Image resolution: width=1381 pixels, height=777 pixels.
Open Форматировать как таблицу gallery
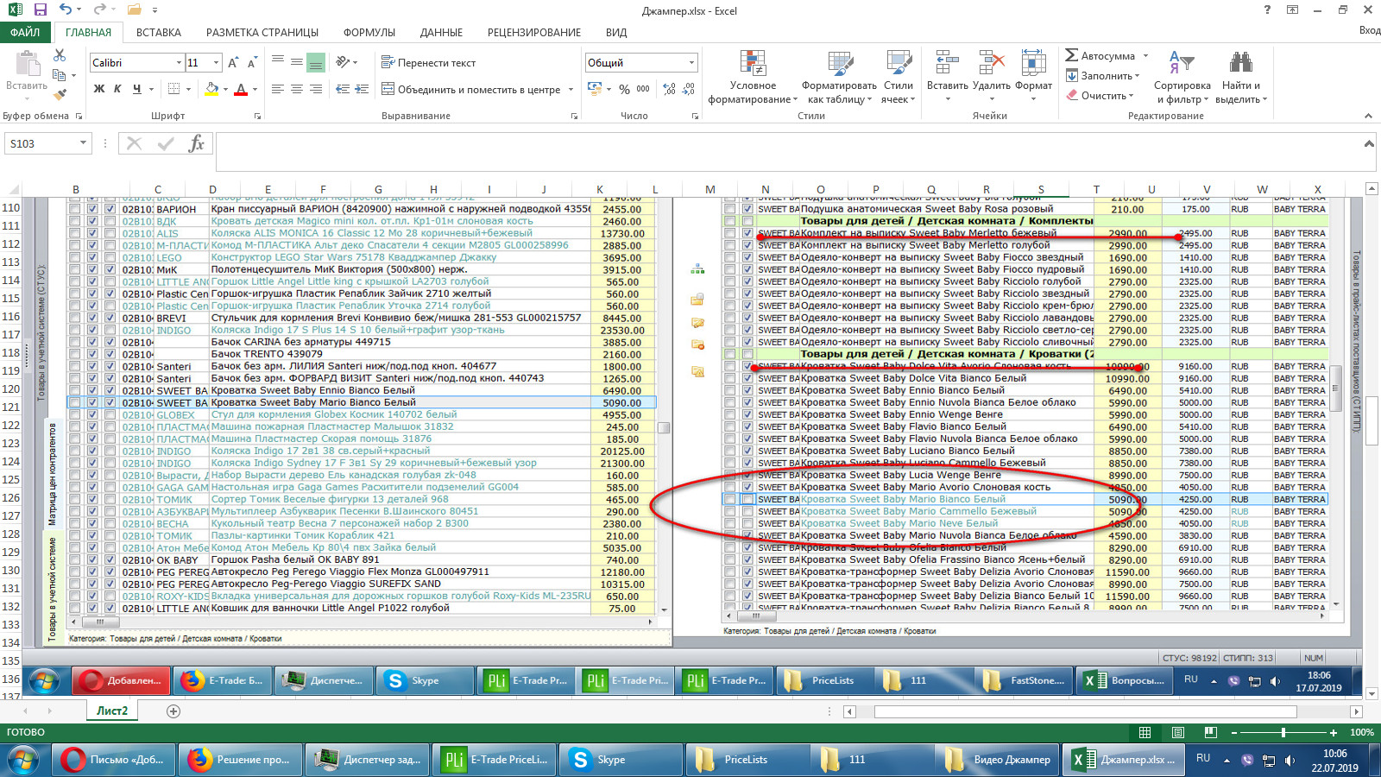[x=839, y=78]
